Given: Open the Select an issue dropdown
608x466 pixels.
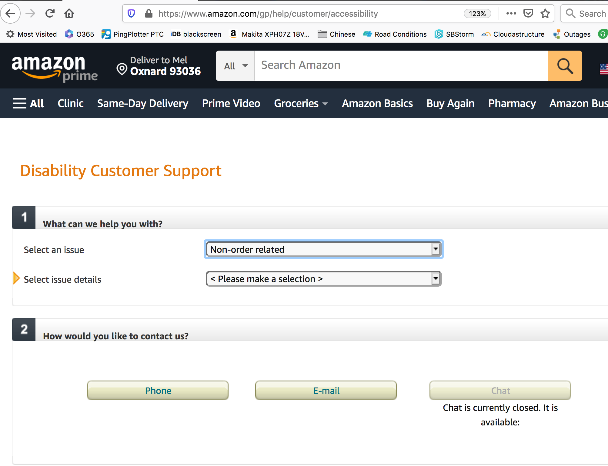Looking at the screenshot, I should point(323,249).
